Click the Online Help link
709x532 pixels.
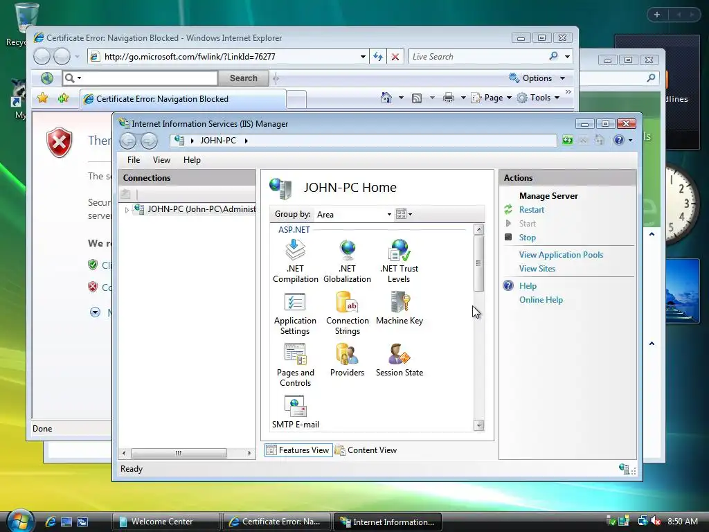tap(541, 299)
